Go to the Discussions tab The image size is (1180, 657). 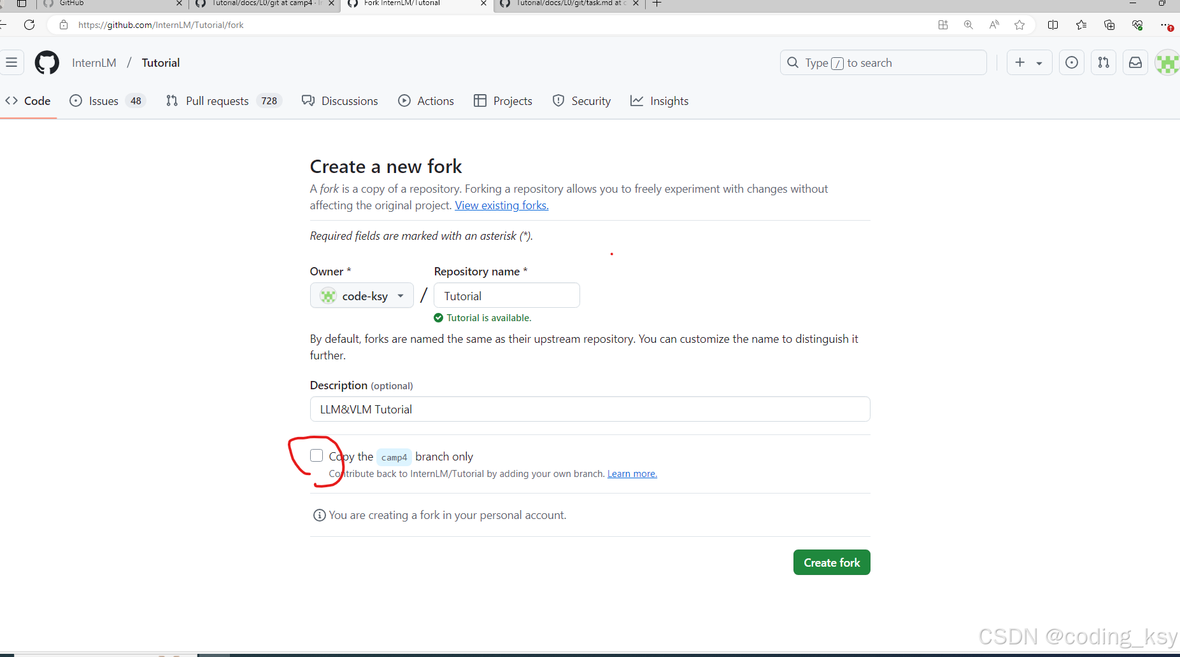[x=339, y=100]
